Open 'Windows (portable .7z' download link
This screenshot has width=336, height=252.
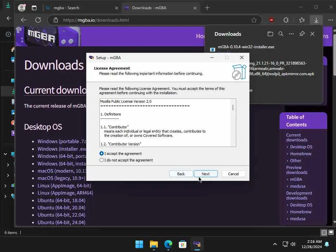62,141
